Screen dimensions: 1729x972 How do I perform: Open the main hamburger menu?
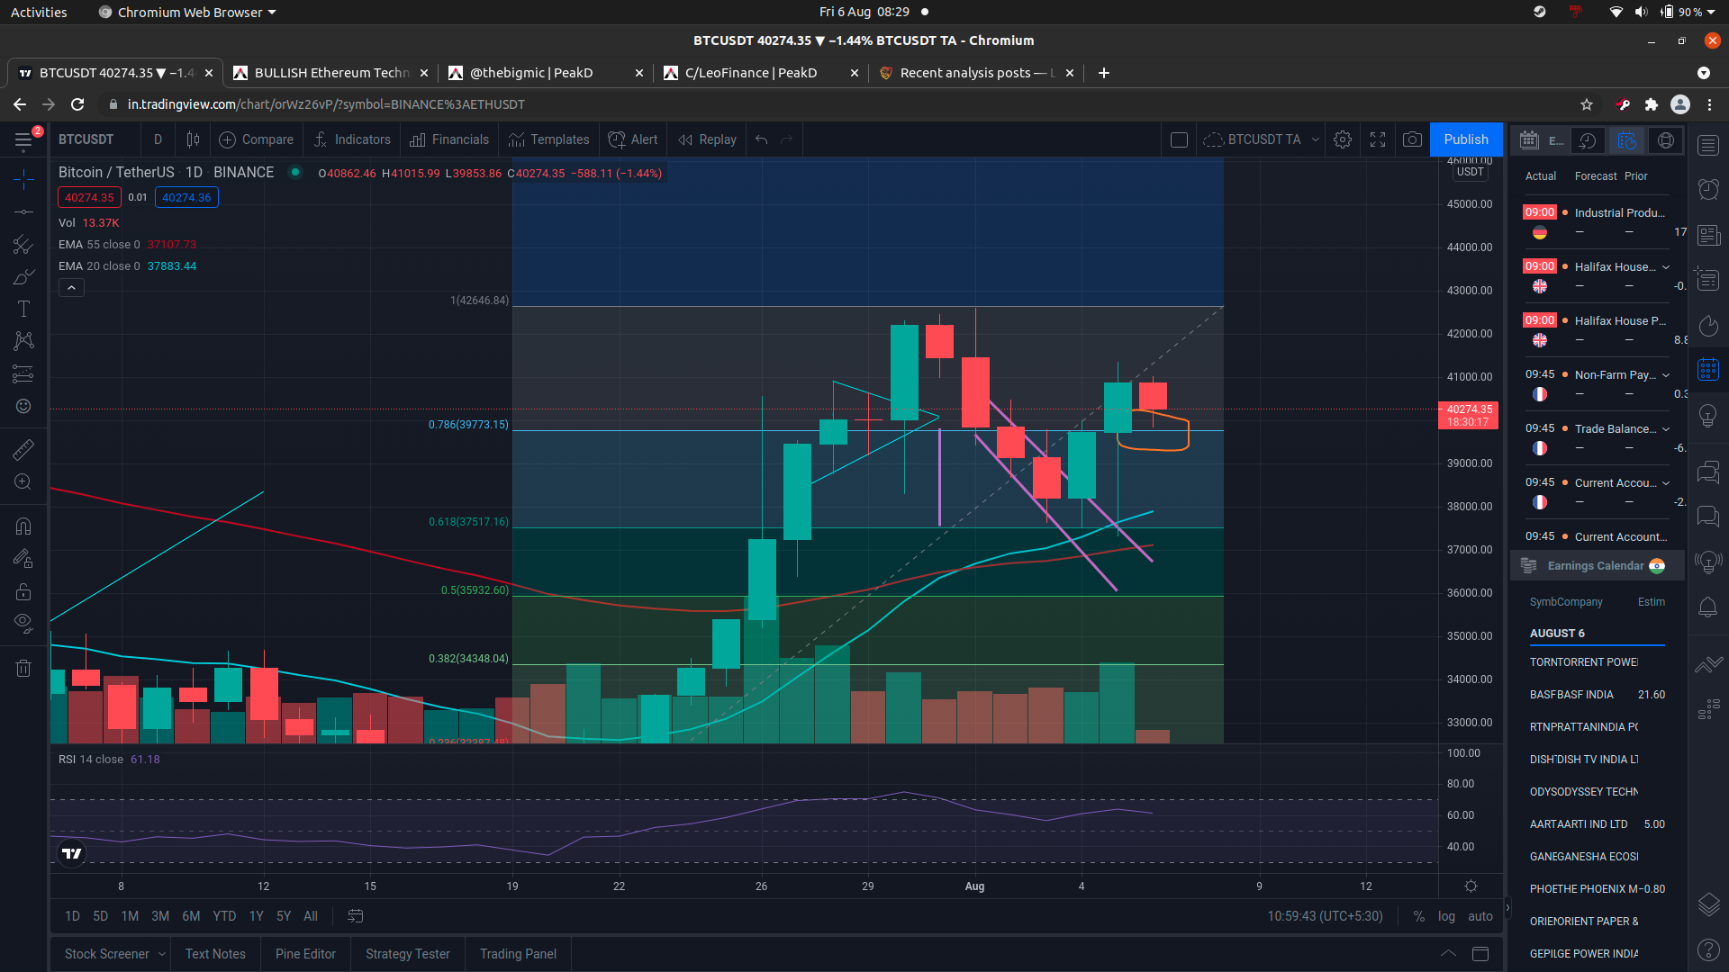pos(23,139)
